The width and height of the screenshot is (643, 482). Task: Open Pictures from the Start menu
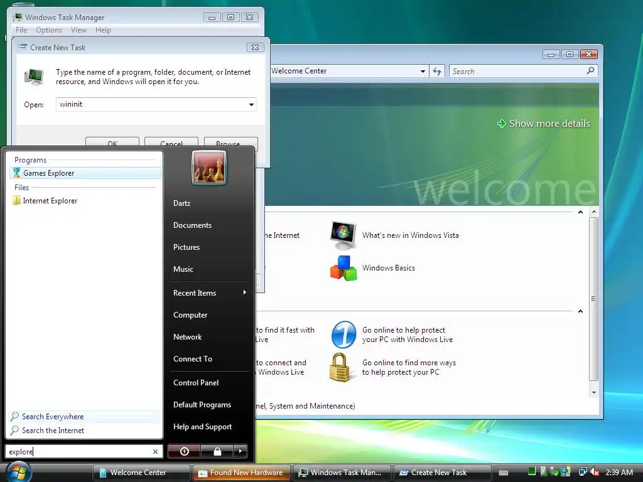186,247
